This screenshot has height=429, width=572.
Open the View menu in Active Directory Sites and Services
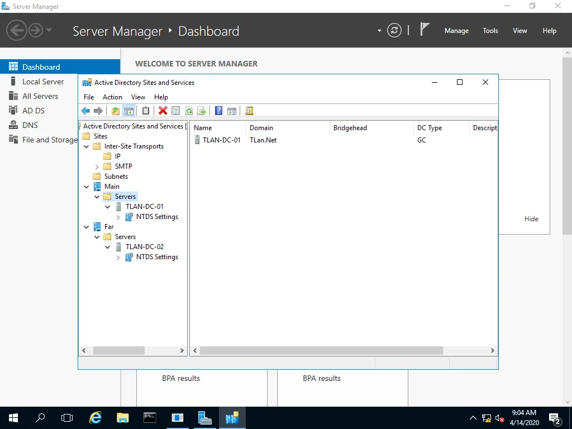139,97
